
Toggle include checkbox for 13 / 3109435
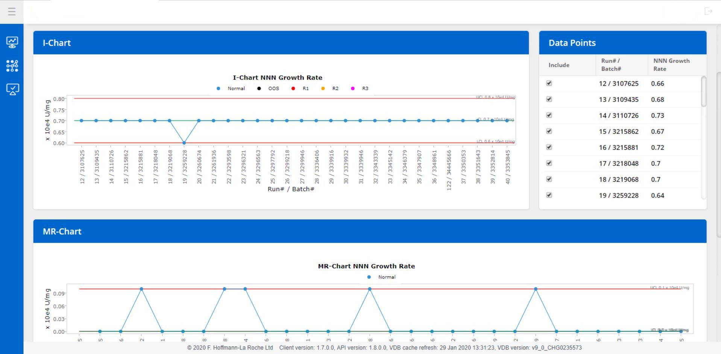[x=549, y=99]
